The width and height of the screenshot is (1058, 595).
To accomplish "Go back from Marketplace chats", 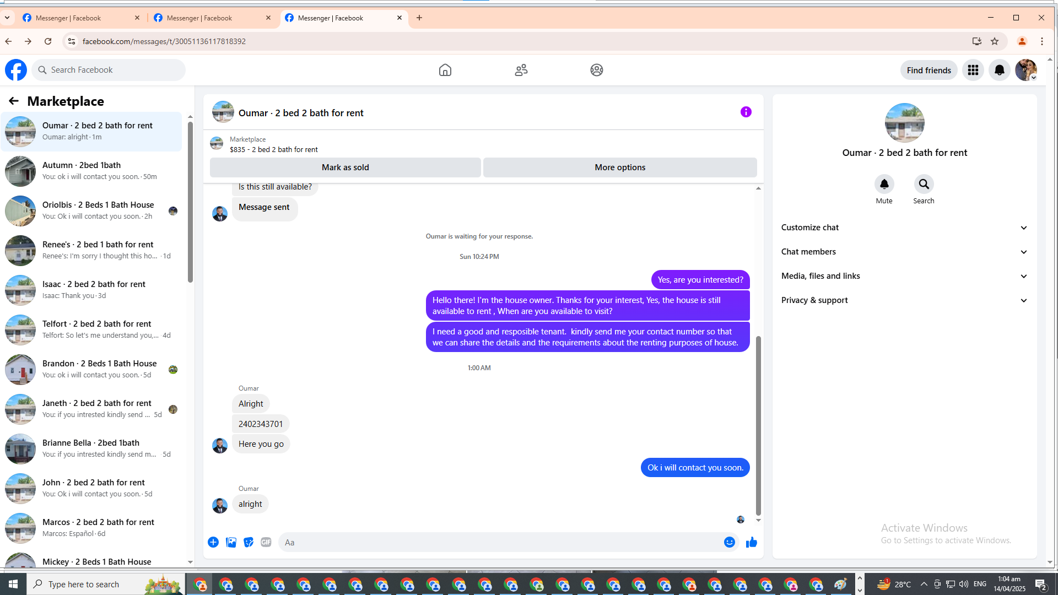I will (x=14, y=101).
